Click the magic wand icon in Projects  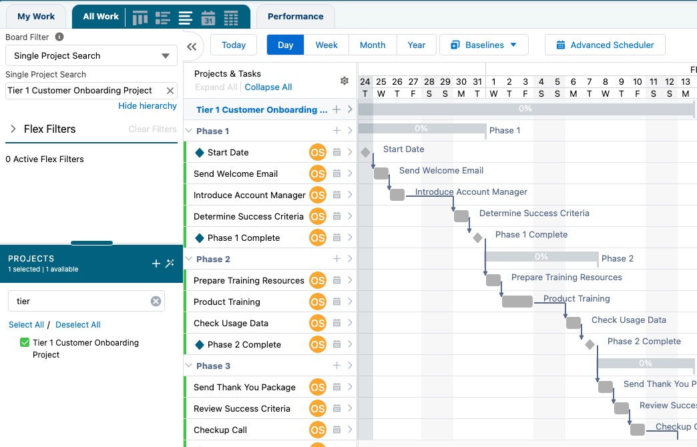(170, 264)
